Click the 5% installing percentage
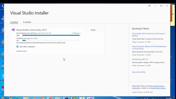Image resolution: width=176 pixels, height=99 pixels. click(18, 40)
